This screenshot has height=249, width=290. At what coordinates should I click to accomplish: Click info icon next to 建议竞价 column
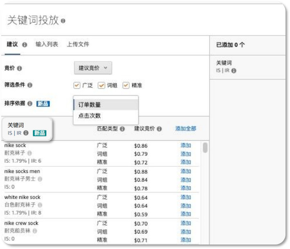pyautogui.click(x=159, y=129)
